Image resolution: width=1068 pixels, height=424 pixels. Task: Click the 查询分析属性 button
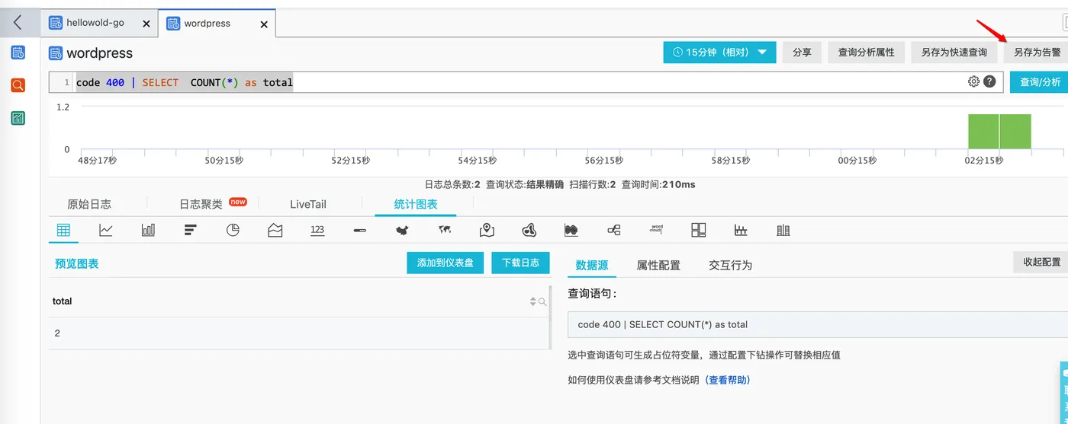tap(867, 53)
